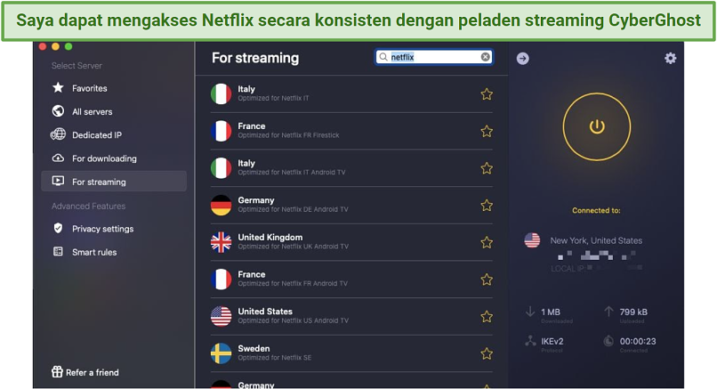Viewport: 717px width, 389px height.
Task: Click the For streaming screen icon
Action: coord(58,182)
